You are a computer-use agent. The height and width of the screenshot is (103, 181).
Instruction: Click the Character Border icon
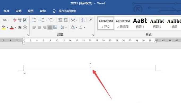tap(25, 20)
